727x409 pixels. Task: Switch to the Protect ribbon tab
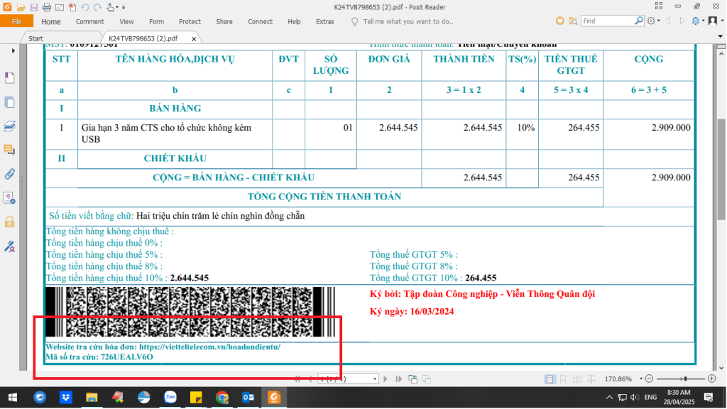coord(190,21)
